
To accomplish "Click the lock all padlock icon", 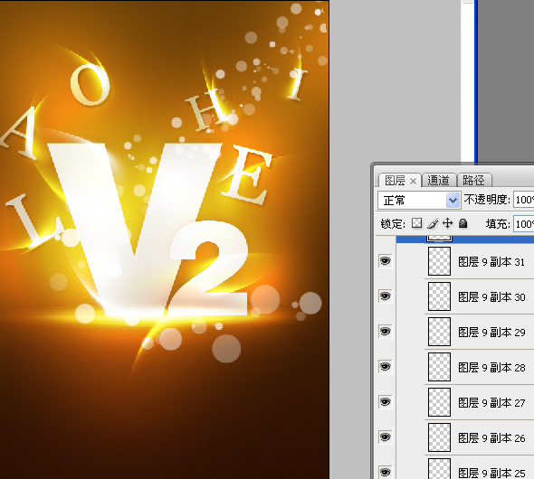I will [462, 223].
